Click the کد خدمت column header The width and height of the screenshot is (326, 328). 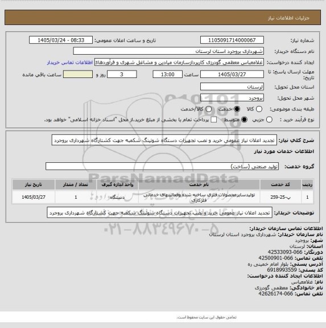point(280,184)
